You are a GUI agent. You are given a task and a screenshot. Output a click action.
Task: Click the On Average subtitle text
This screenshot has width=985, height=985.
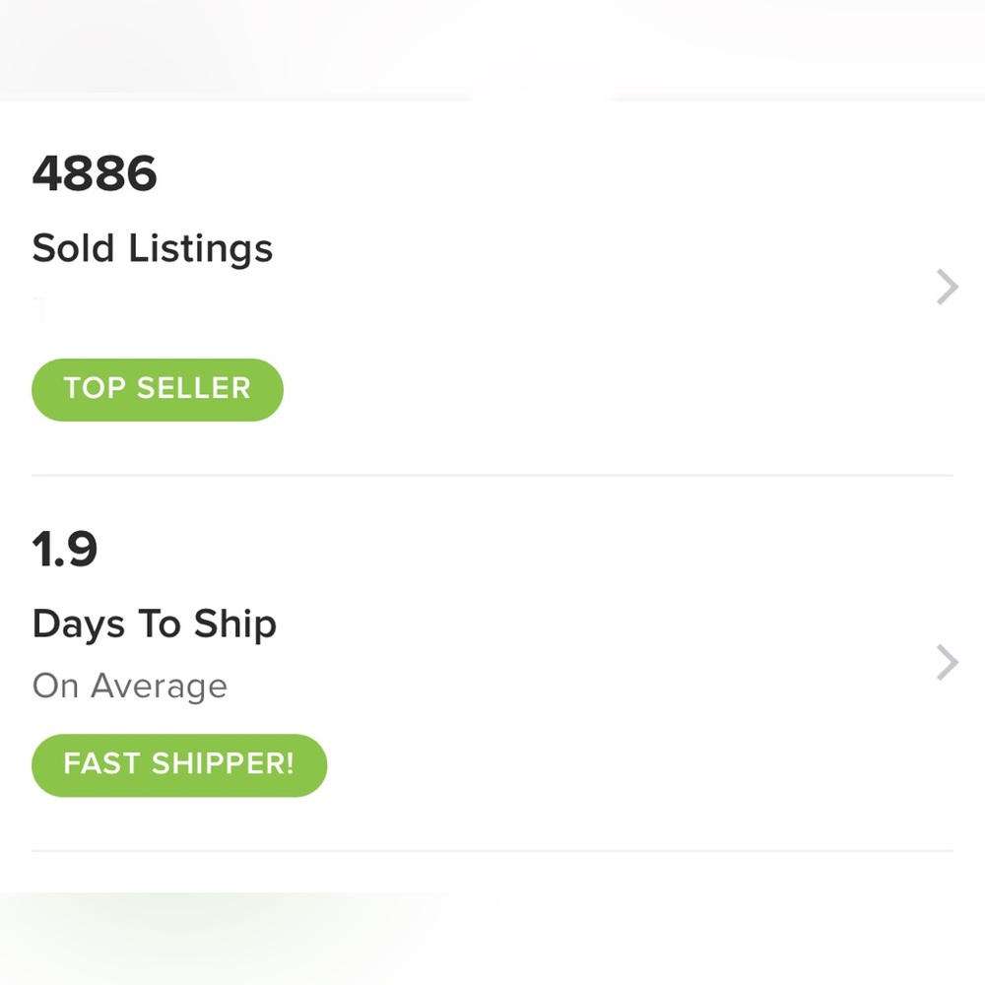point(129,686)
